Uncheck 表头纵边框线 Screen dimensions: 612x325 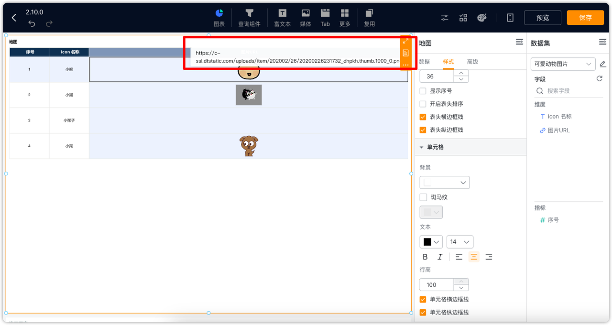coord(423,130)
